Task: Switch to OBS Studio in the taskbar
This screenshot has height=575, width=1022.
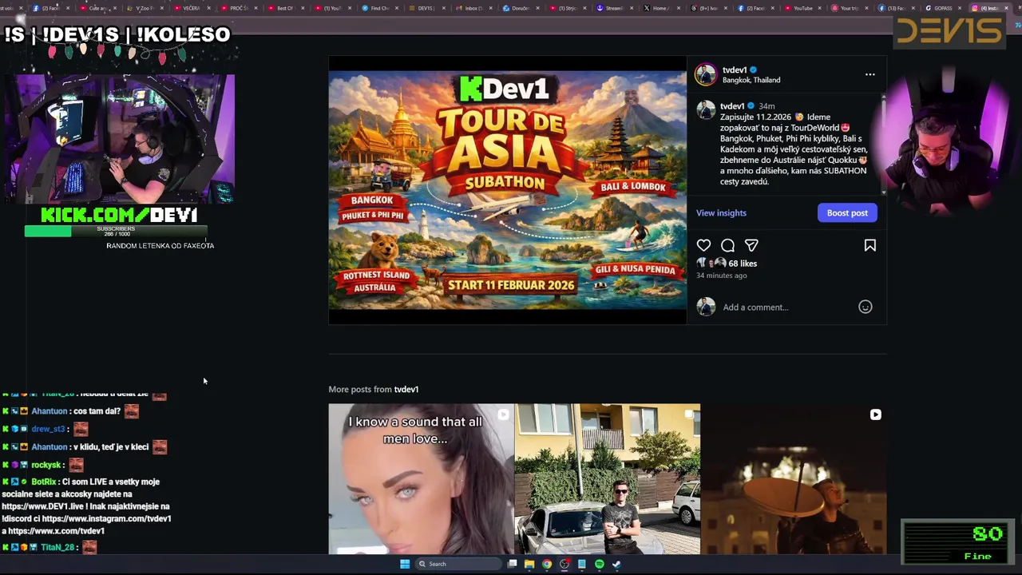Action: (x=564, y=564)
